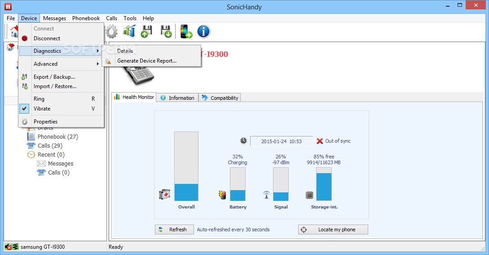This screenshot has height=255, width=489.
Task: Open the Calls menu
Action: [111, 18]
